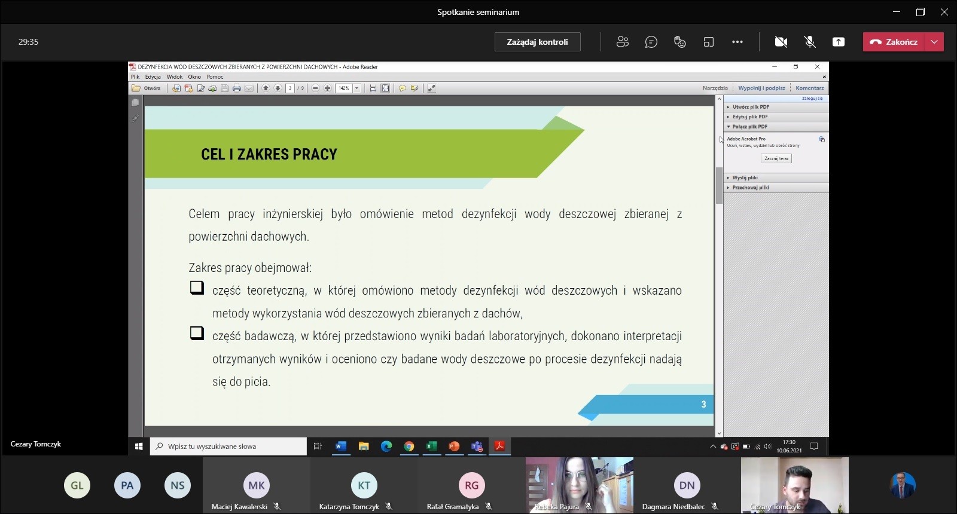Viewport: 957px width, 514px height.
Task: Expand the 'Wyślij pliki' section
Action: point(745,178)
